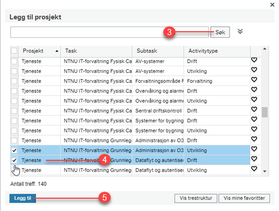Tick the Sentral driftskontroll row checkbox
This screenshot has width=279, height=211.
coord(14,111)
